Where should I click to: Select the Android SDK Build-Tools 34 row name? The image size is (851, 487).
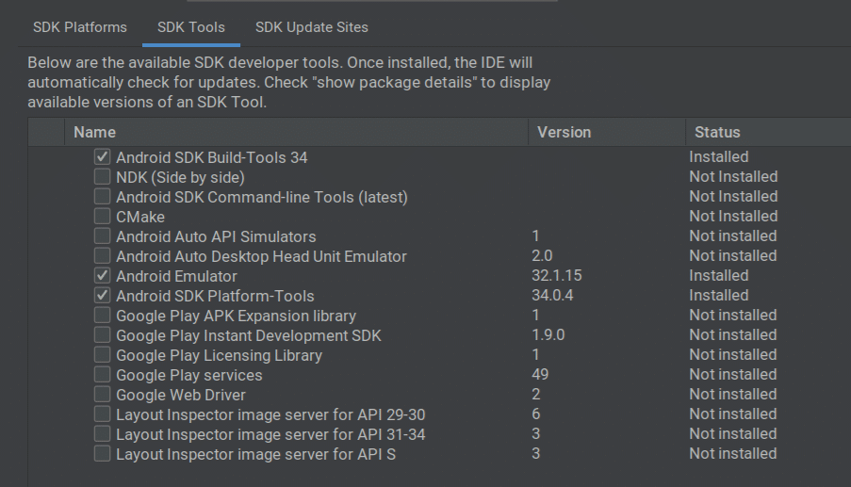212,158
